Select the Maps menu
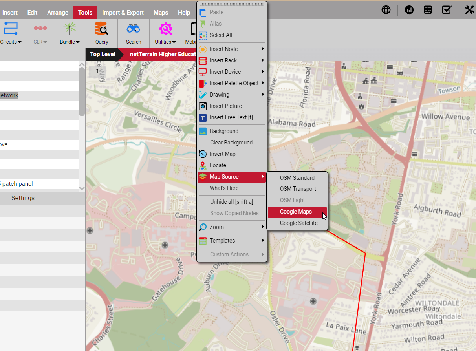This screenshot has height=351, width=476. (x=161, y=13)
